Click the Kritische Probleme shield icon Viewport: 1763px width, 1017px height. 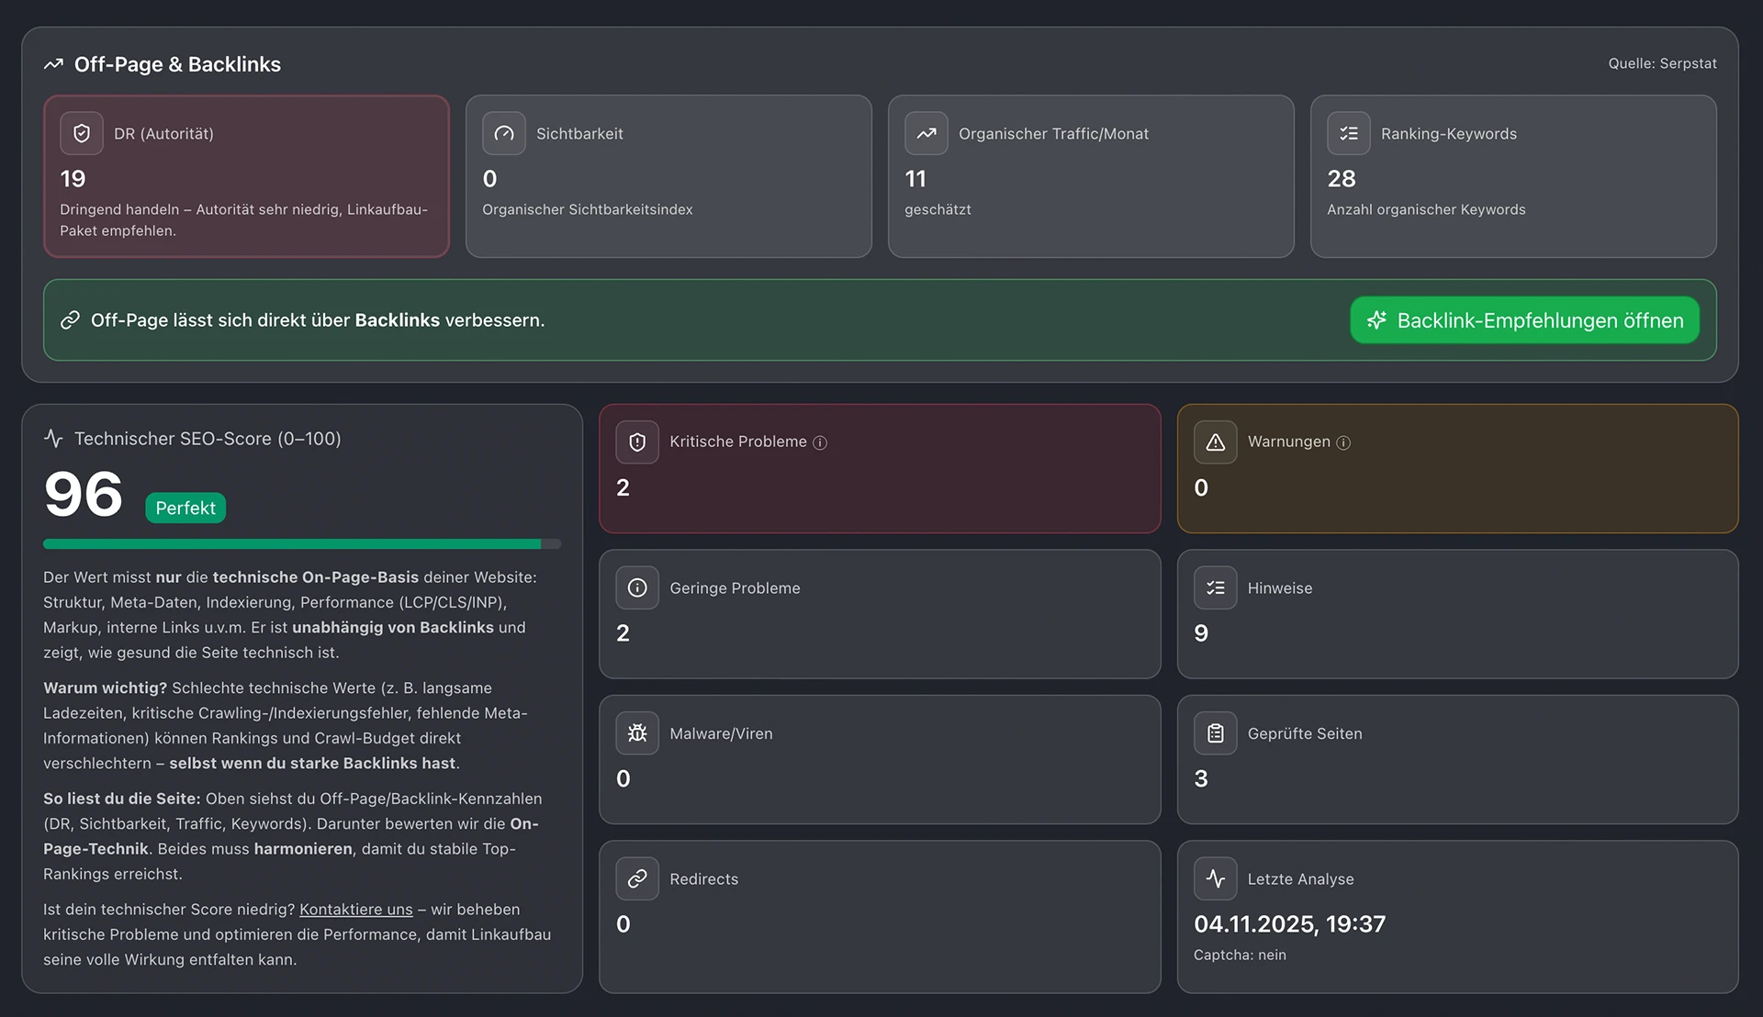click(637, 442)
